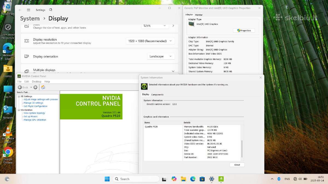Viewport: 328px width, 184px height.
Task: Switch to the Monitor tab in Graphics Properties
Action: [199, 15]
